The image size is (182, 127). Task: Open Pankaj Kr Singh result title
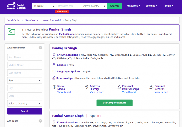pyautogui.click(x=64, y=48)
